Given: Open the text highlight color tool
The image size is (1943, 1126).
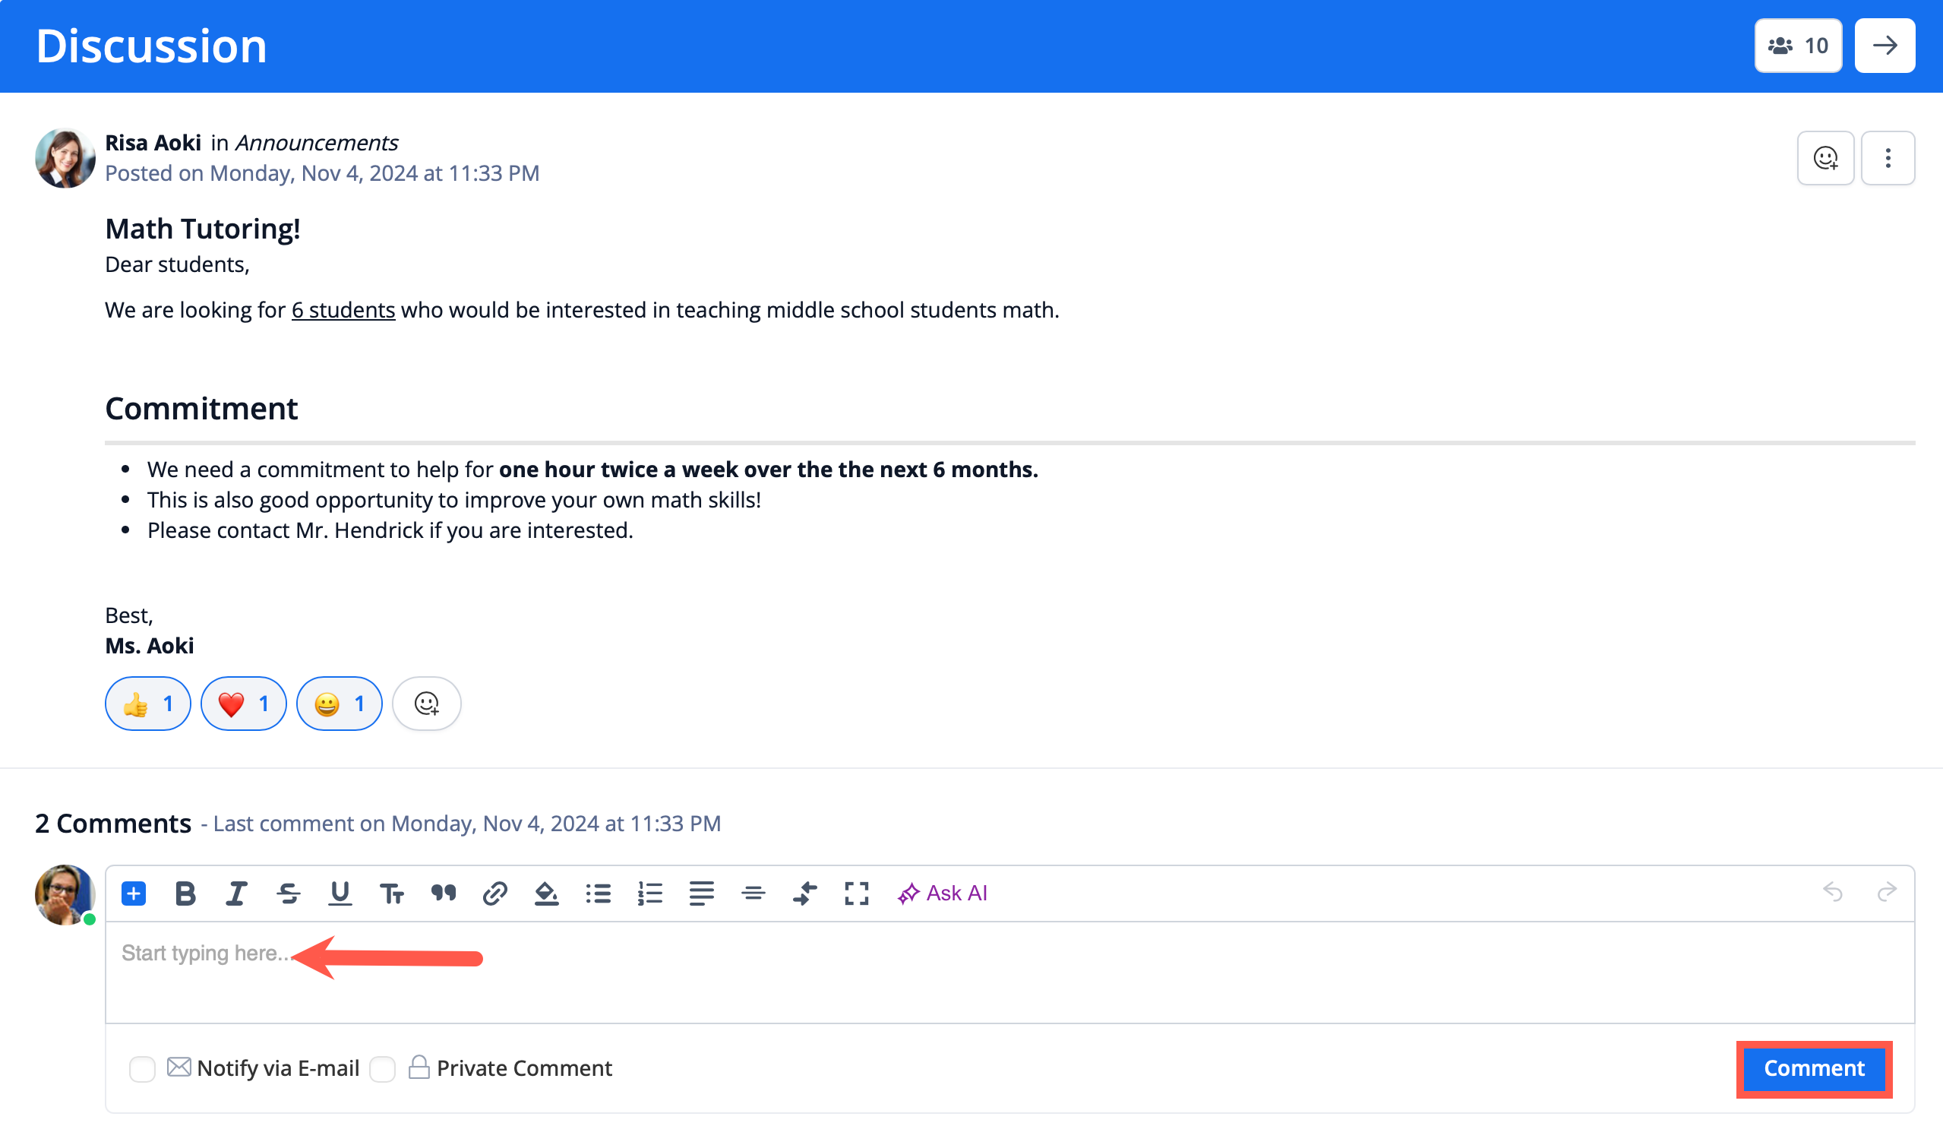Looking at the screenshot, I should point(546,893).
